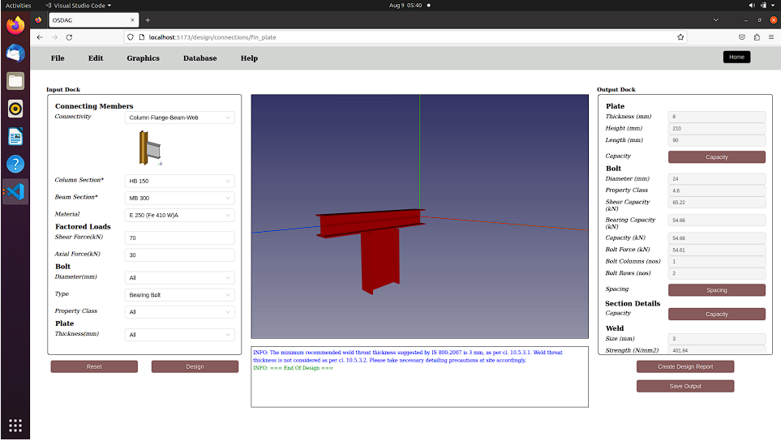This screenshot has width=781, height=441.
Task: Click Plate Thickness output field
Action: pos(717,117)
